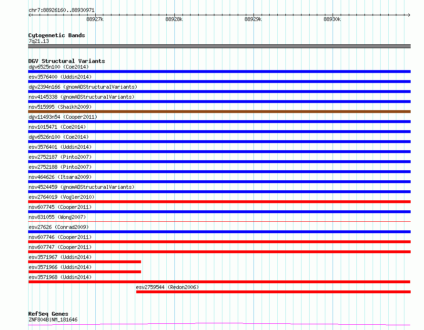Click the DGV Structural Variants track title
This screenshot has height=330, width=424.
67,61
